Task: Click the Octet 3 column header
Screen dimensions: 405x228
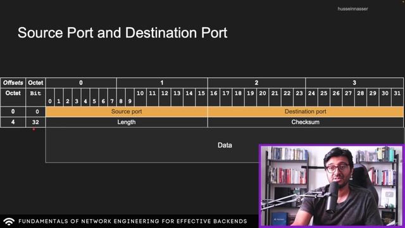Action: tap(354, 83)
